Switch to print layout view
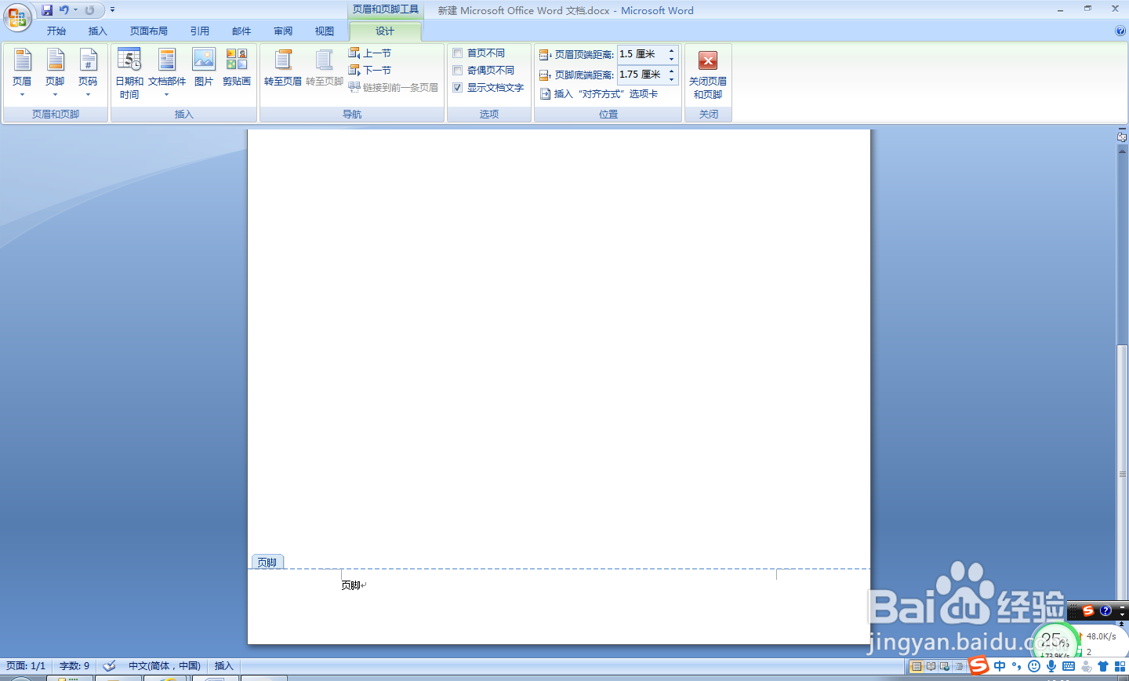The width and height of the screenshot is (1129, 681). point(917,666)
